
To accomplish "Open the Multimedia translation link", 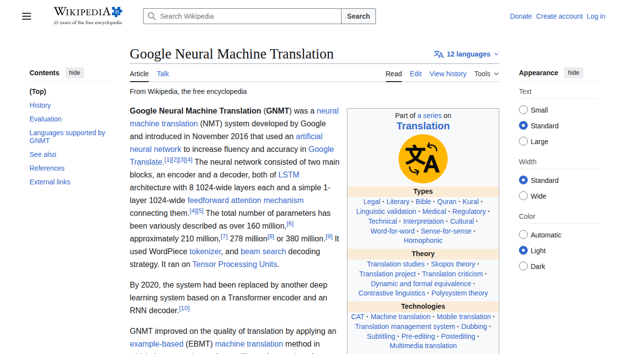I will tap(423, 346).
